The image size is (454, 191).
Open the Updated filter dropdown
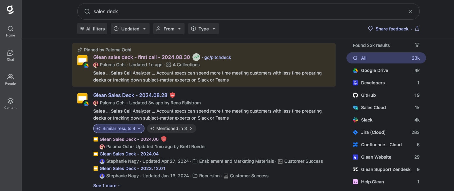(130, 29)
